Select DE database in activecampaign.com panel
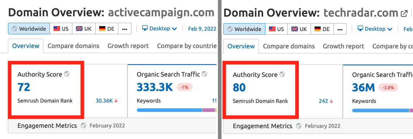Screen dimensions: 413x139 click(107, 29)
